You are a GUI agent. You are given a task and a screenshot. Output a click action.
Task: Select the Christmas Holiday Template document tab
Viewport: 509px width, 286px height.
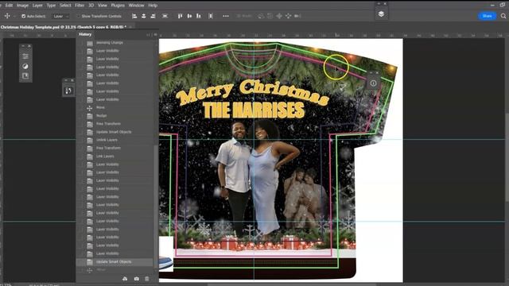click(64, 27)
